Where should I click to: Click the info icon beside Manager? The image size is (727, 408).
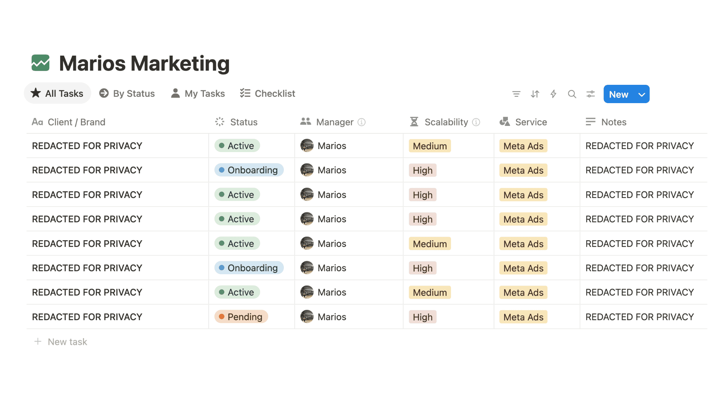(361, 122)
